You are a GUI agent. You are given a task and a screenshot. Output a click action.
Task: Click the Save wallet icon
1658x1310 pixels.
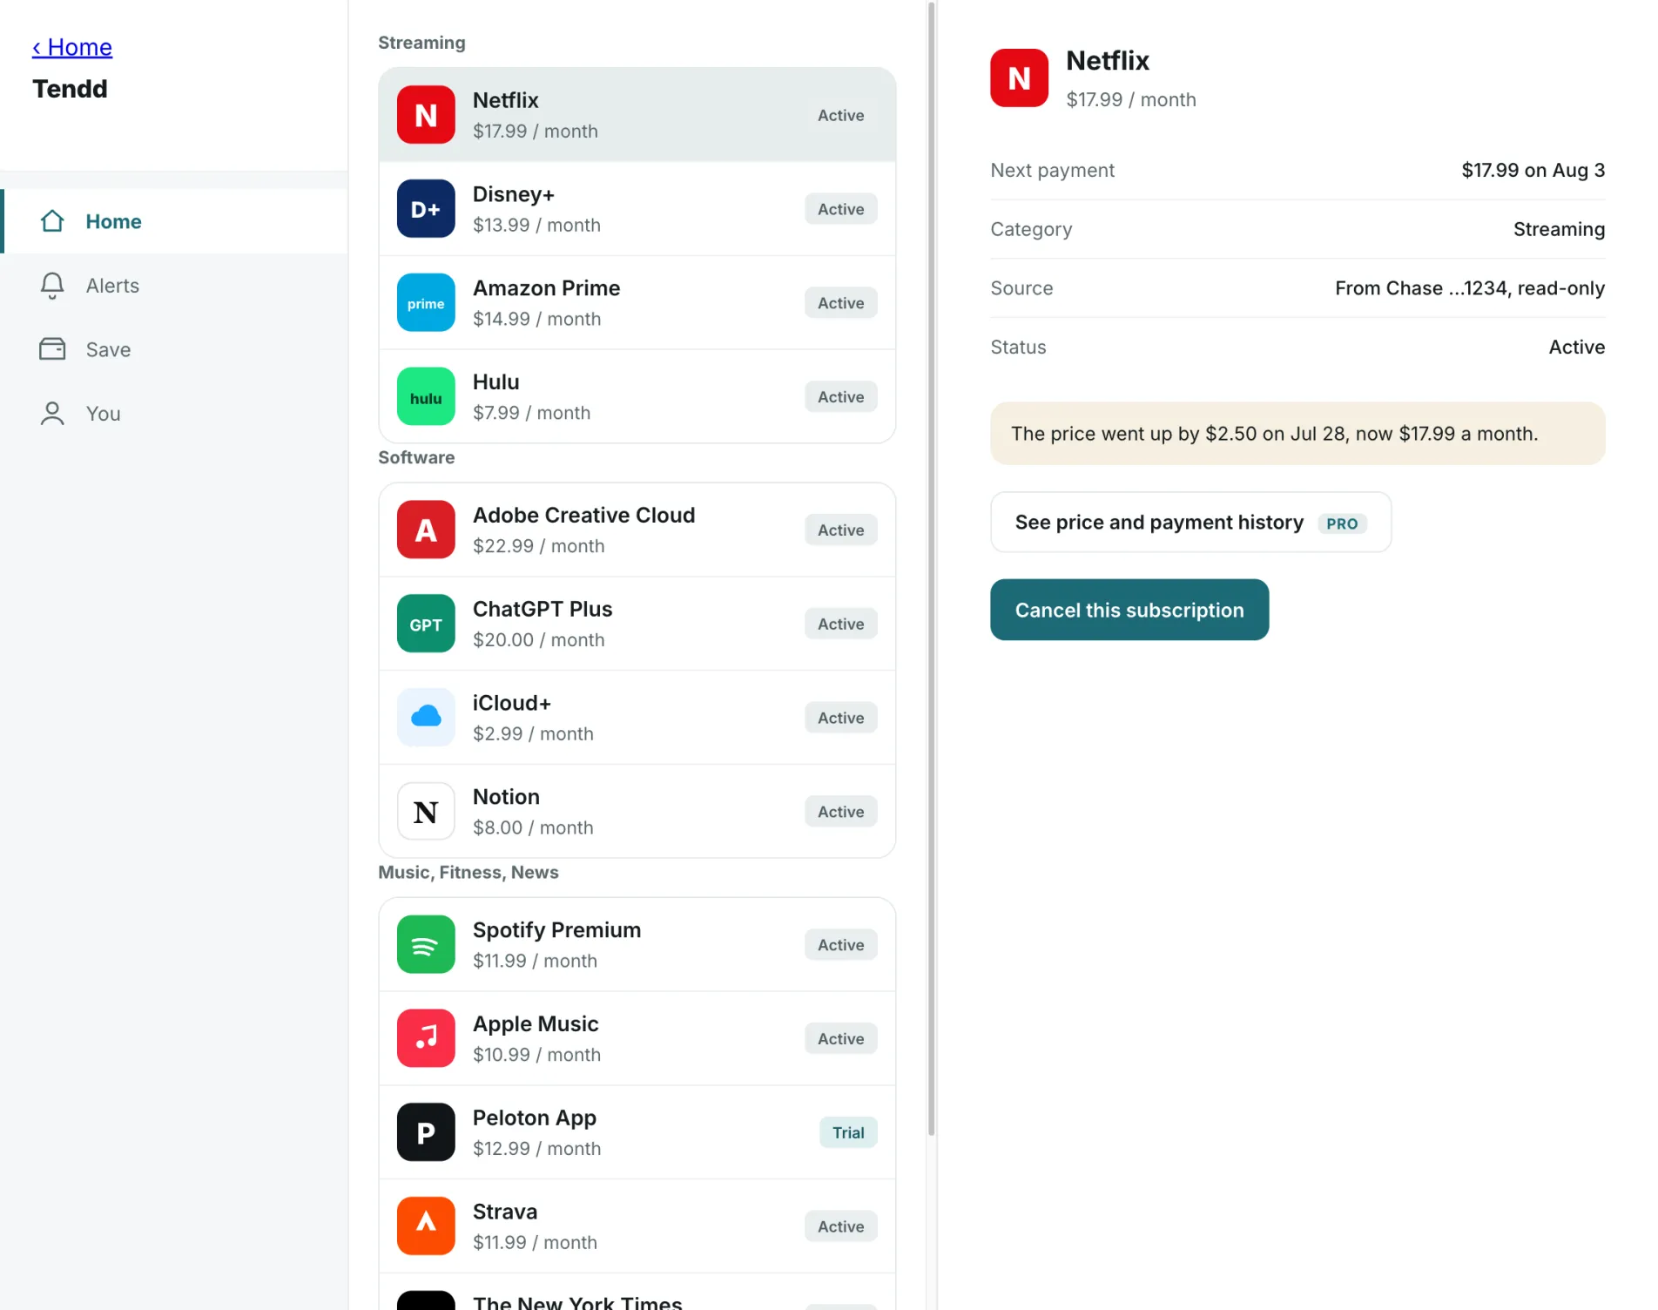coord(52,349)
